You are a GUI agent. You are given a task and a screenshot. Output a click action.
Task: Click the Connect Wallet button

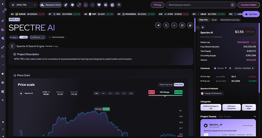249,5
